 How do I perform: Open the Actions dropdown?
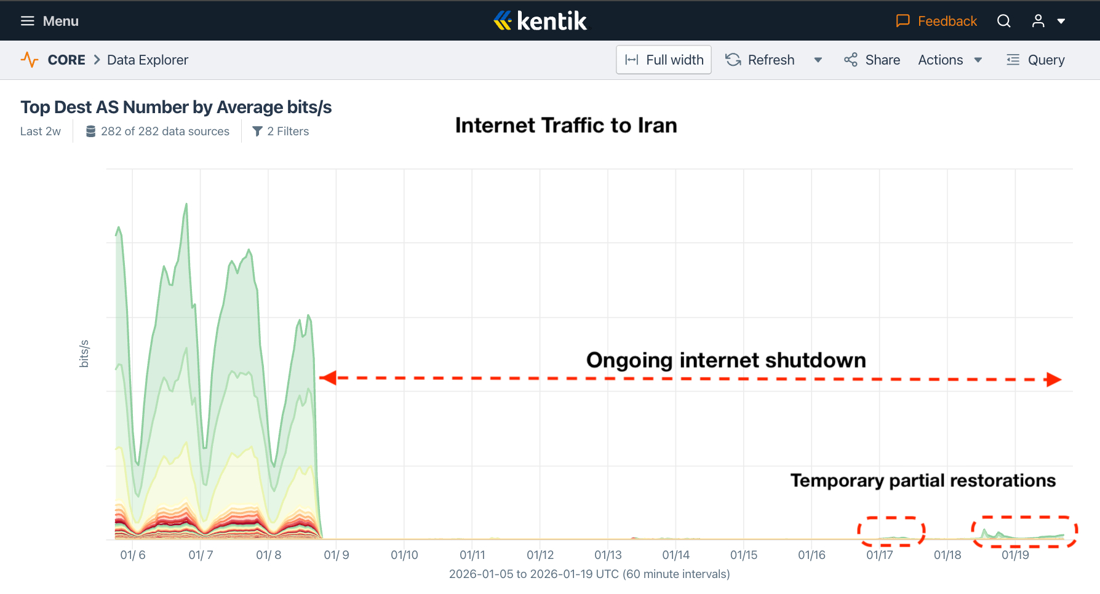(949, 60)
